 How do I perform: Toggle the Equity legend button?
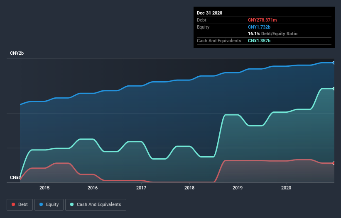[49, 205]
